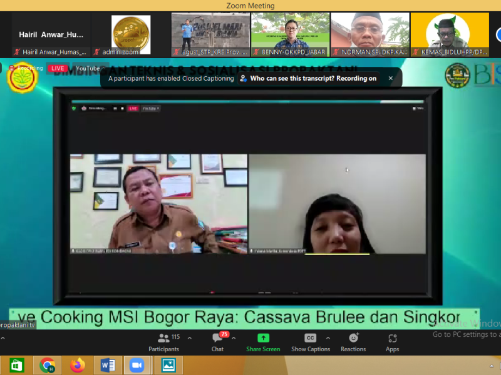The height and width of the screenshot is (375, 501).
Task: Select the admin zoom participant tile
Action: pyautogui.click(x=131, y=35)
